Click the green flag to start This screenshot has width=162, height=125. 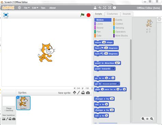click(82, 15)
